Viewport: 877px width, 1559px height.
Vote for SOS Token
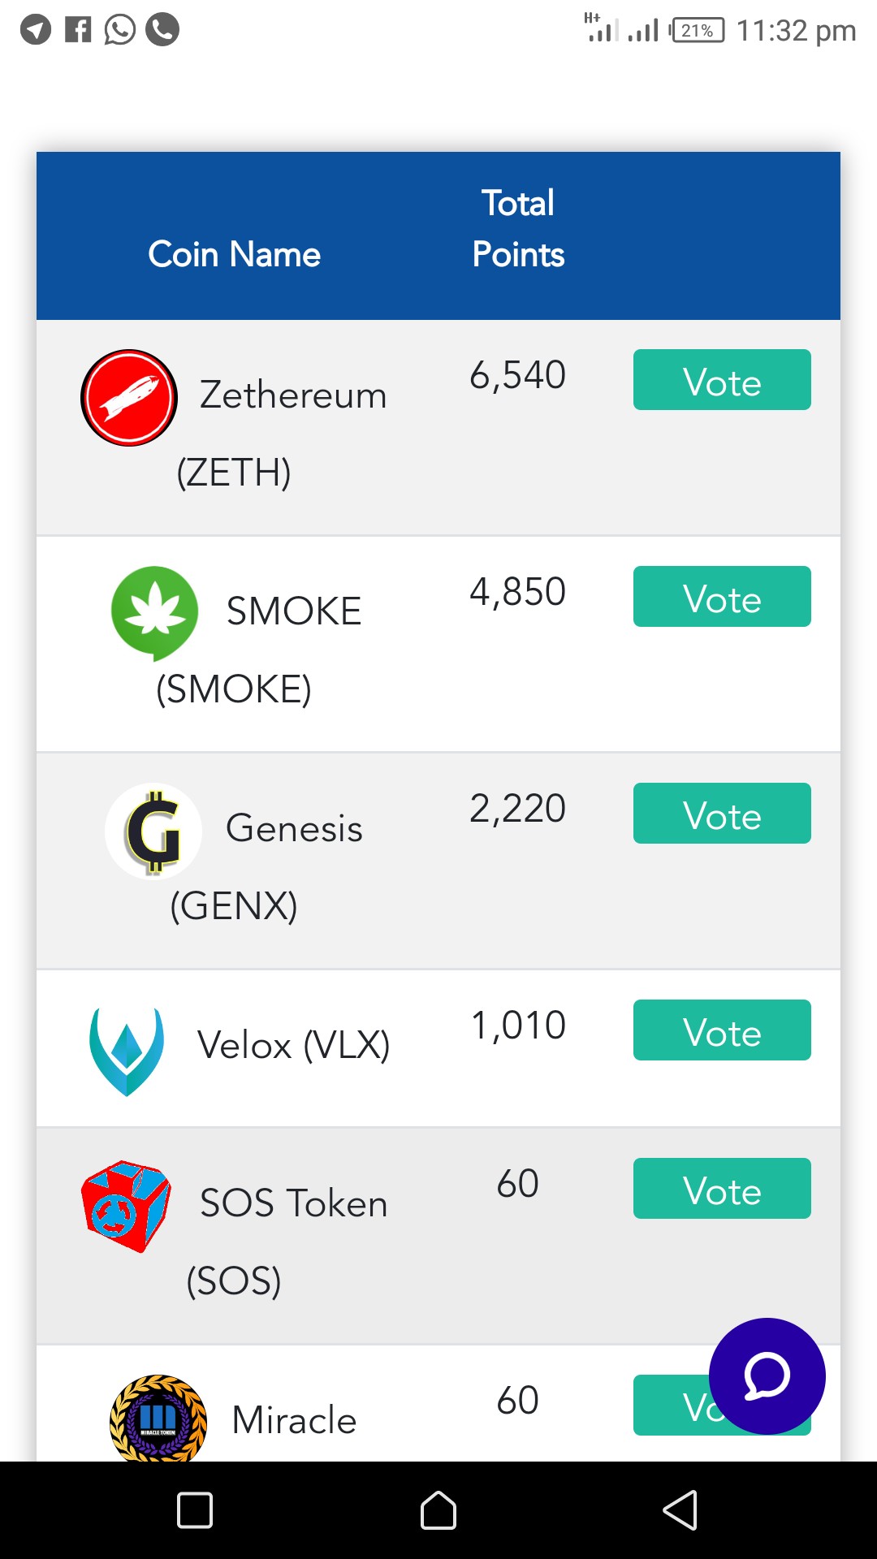point(722,1189)
